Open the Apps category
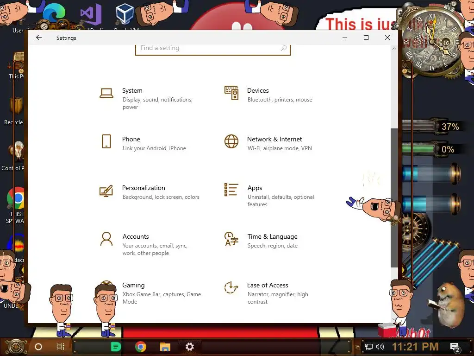Viewport: 474px width, 356px height. click(x=273, y=196)
